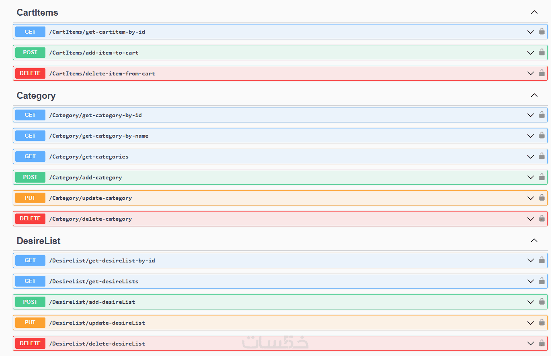Click the CartItems section title
551x356 pixels.
click(37, 12)
